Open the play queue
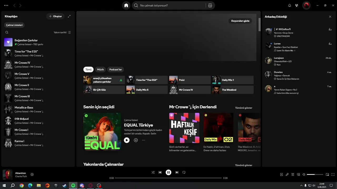Image resolution: width=337 pixels, height=189 pixels. point(293,175)
